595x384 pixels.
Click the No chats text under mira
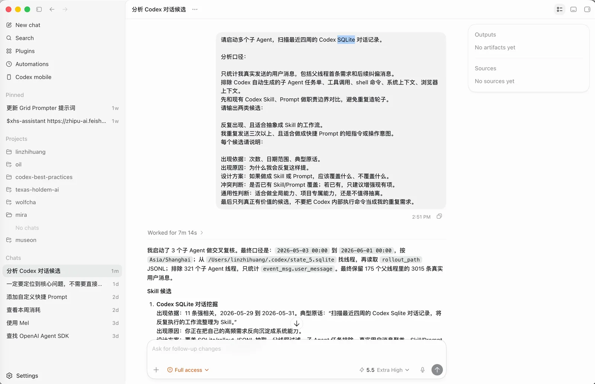27,228
